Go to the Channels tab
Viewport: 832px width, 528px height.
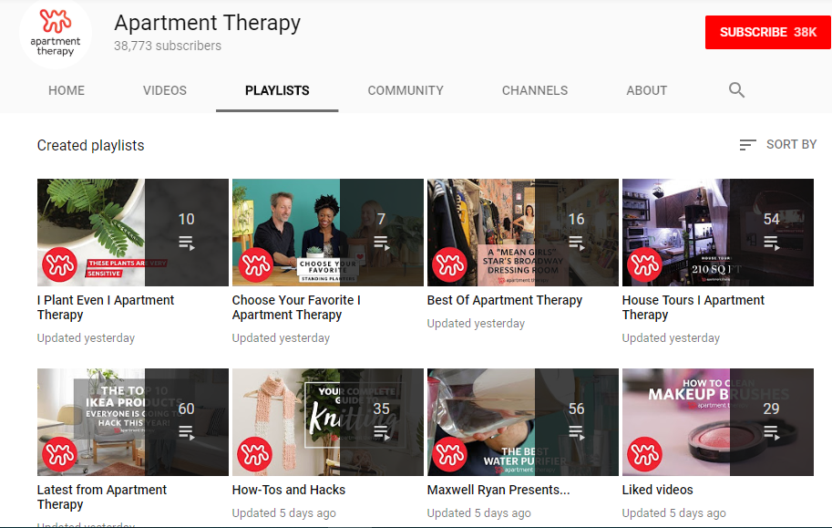click(535, 90)
